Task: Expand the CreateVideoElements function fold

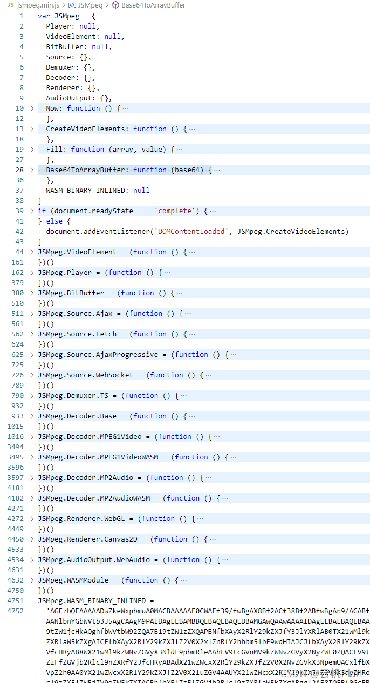Action: [32, 129]
